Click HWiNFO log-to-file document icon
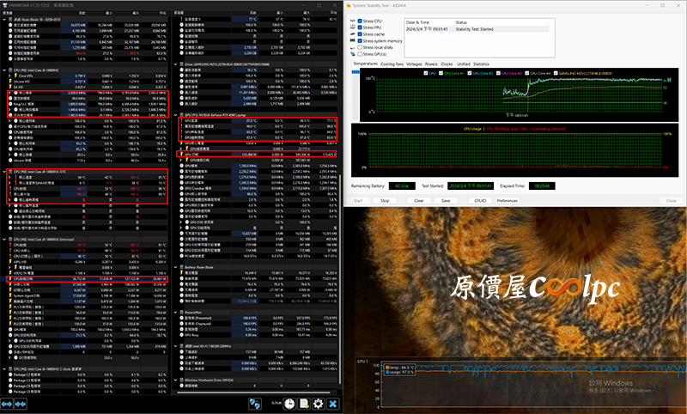Viewport: 687px width, 414px height. click(x=304, y=404)
